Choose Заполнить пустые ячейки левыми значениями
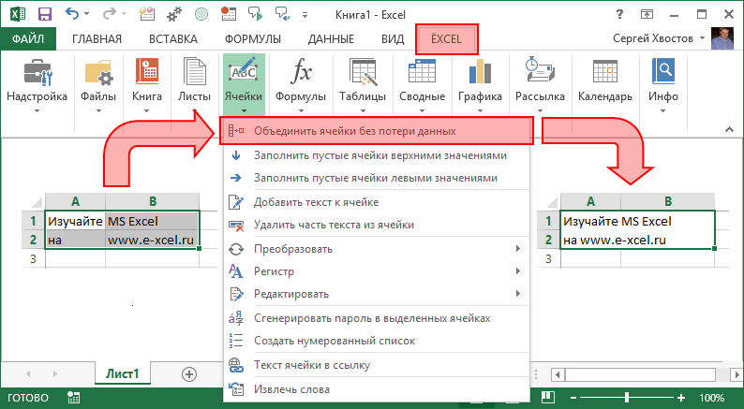744x409 pixels. tap(377, 178)
